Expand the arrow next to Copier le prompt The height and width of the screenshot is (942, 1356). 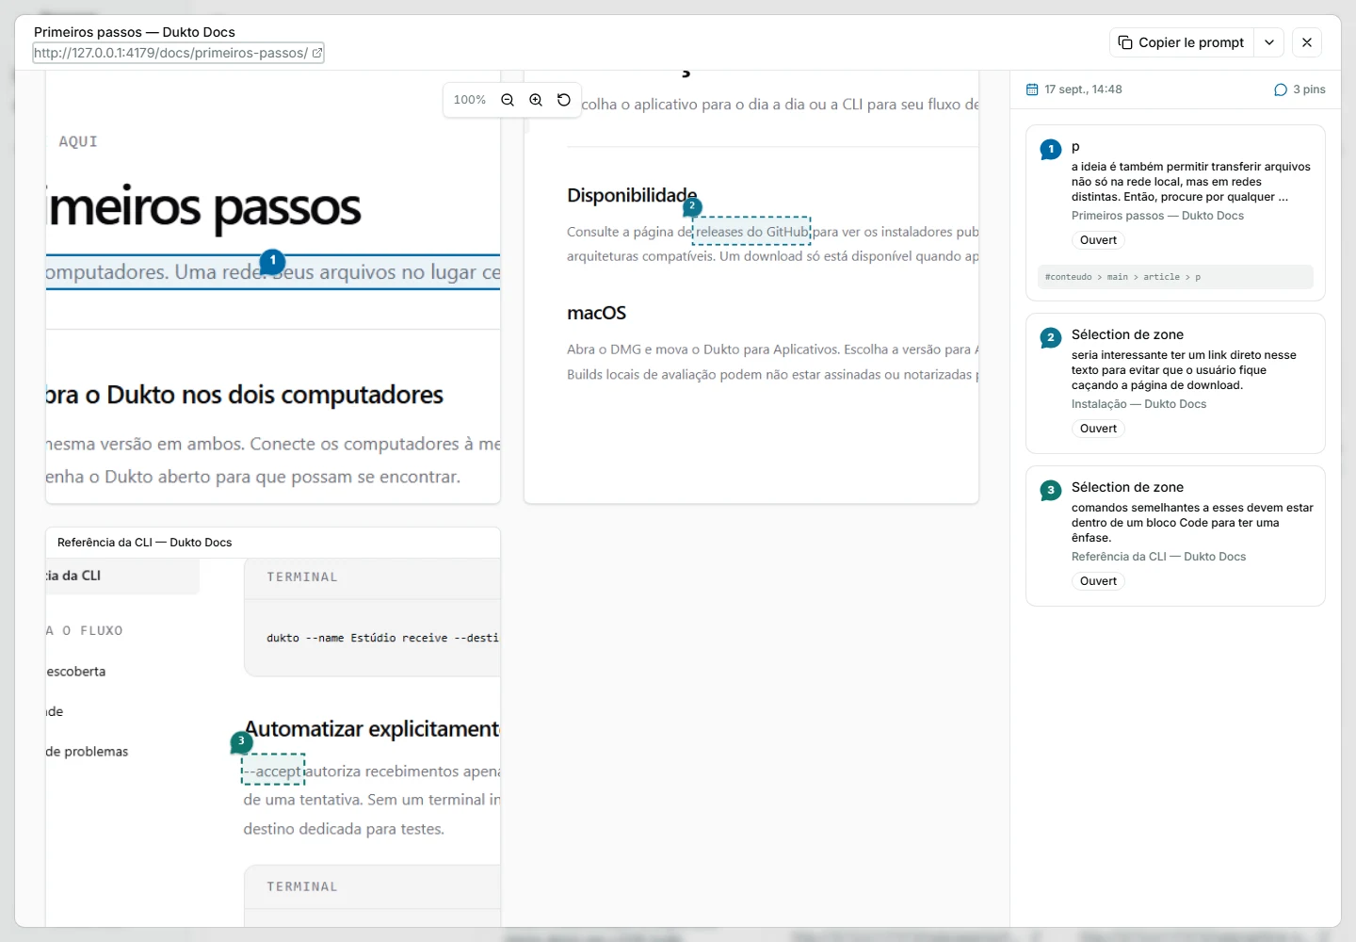[x=1269, y=42]
